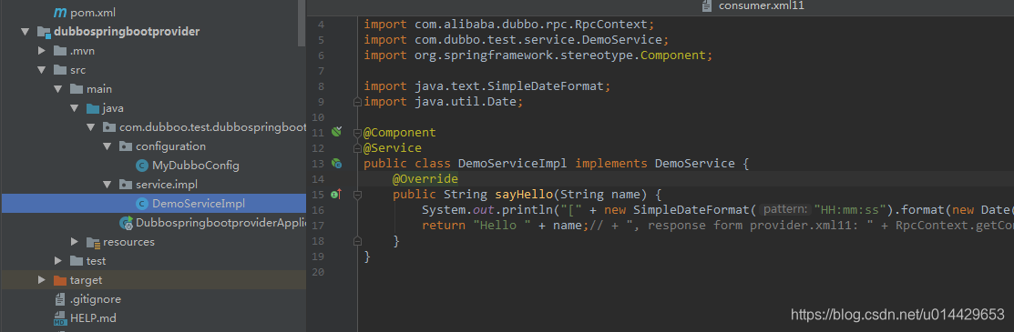Click the markdown icon beside HELP.md

click(x=59, y=318)
